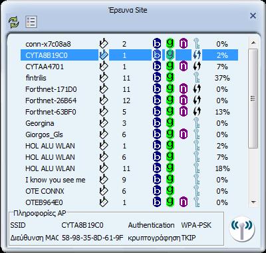266x253 pixels.
Task: Click the security key icon for conn-x7c08a8
Action: click(196, 43)
